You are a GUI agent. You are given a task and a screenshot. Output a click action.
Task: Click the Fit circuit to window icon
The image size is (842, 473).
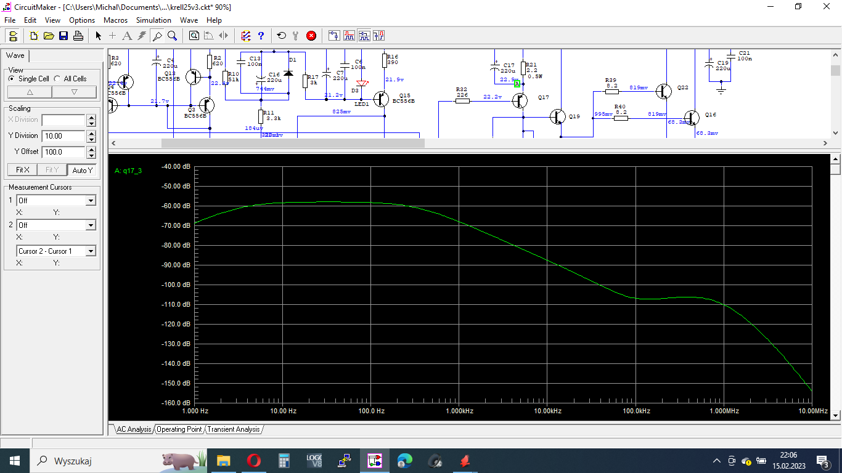(194, 36)
